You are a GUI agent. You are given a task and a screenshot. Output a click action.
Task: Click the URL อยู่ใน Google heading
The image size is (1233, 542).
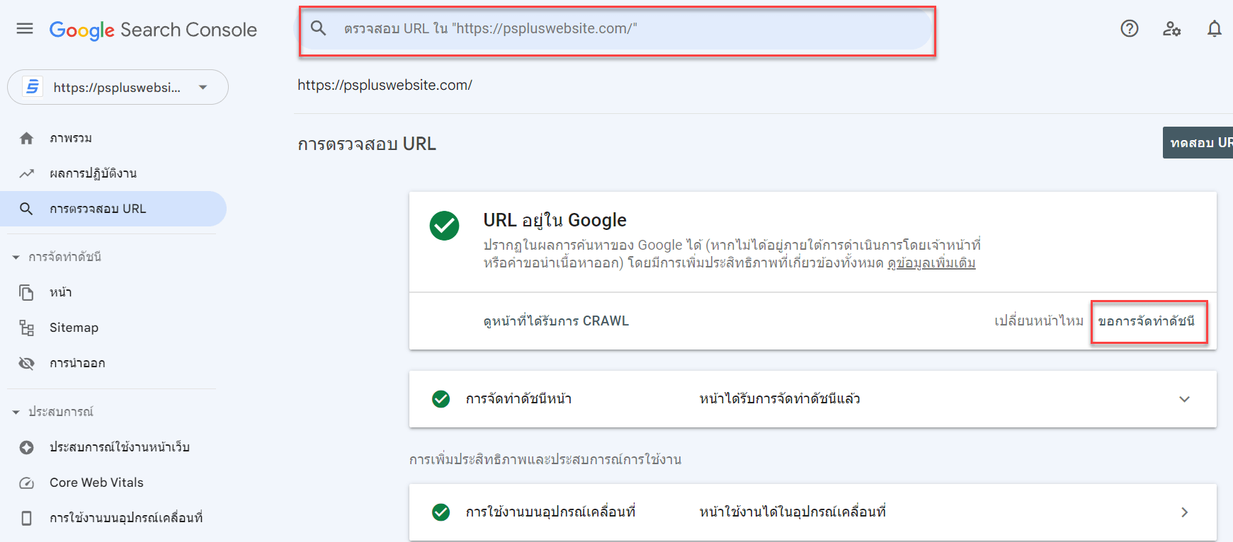pyautogui.click(x=555, y=220)
